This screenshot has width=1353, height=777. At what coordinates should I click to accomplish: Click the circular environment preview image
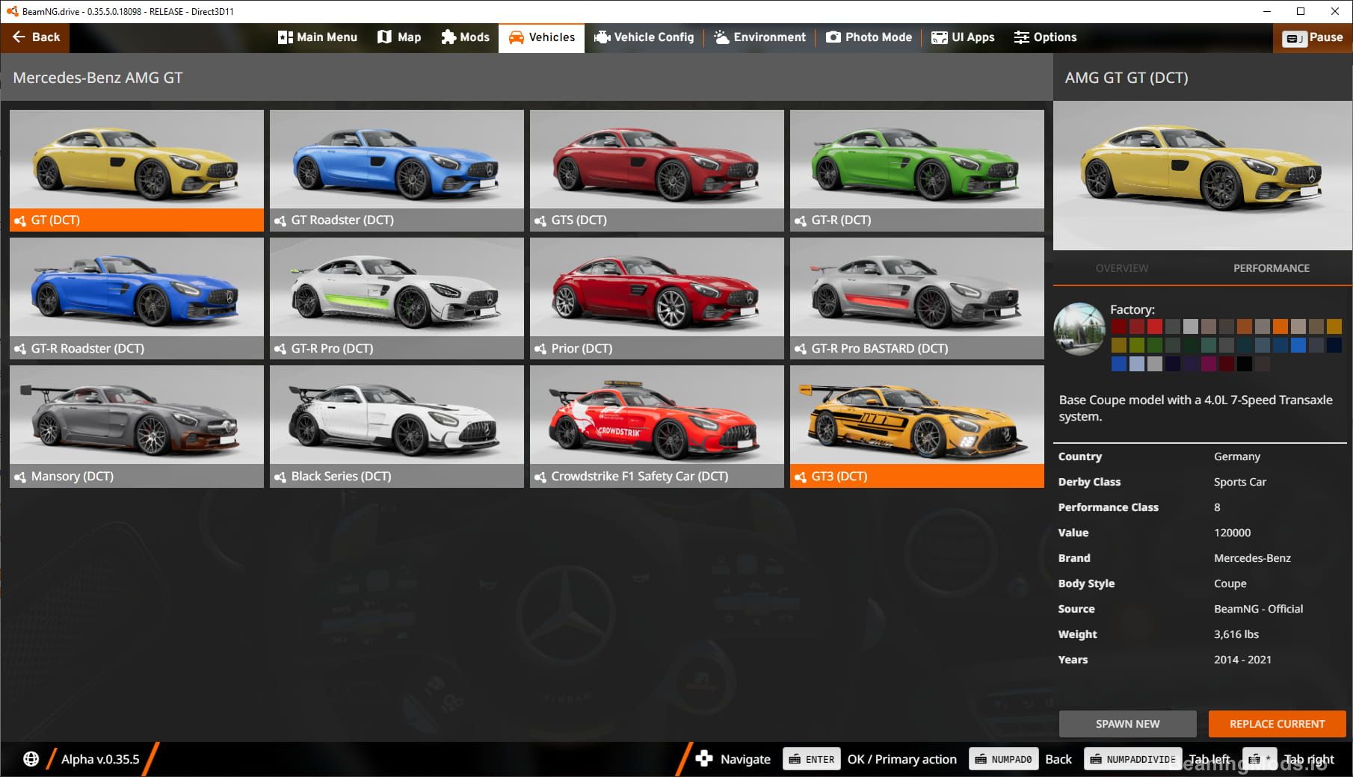(1079, 329)
